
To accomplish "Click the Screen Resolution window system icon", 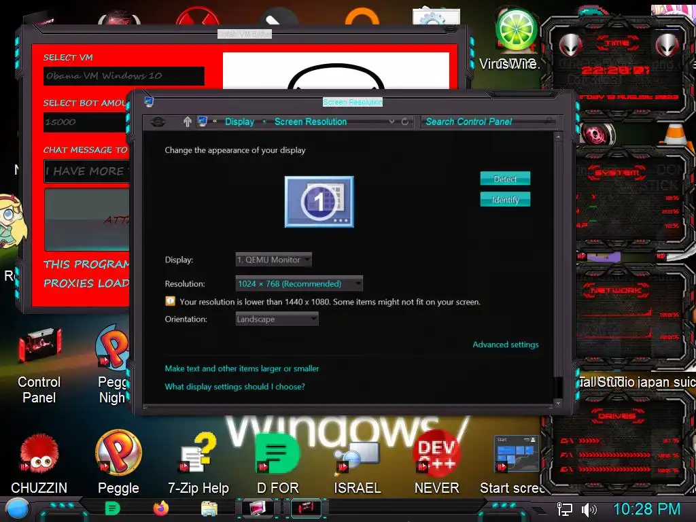I will point(149,102).
